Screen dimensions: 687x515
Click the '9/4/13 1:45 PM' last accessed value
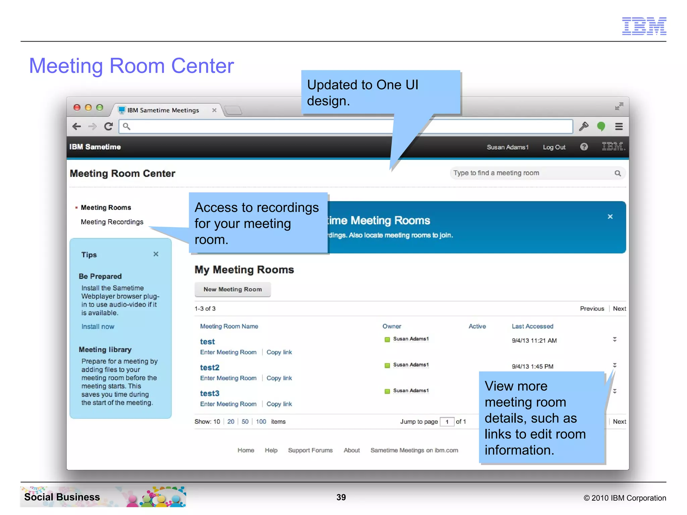coord(532,366)
